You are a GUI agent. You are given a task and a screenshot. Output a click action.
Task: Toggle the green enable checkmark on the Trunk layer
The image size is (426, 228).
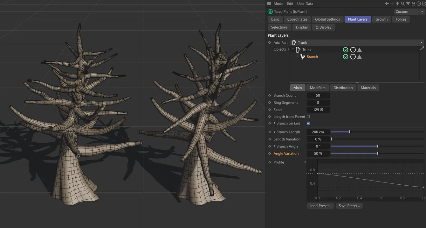(346, 50)
